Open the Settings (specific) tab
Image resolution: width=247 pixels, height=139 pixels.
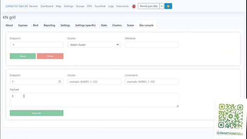tap(85, 25)
